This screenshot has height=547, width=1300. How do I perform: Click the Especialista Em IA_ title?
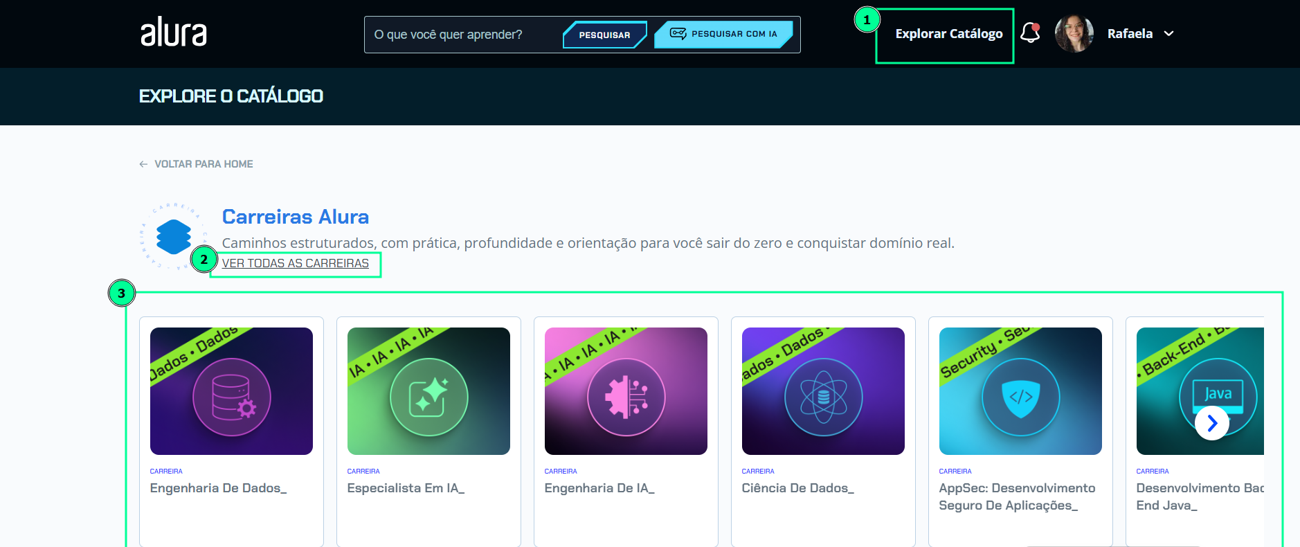(x=406, y=488)
